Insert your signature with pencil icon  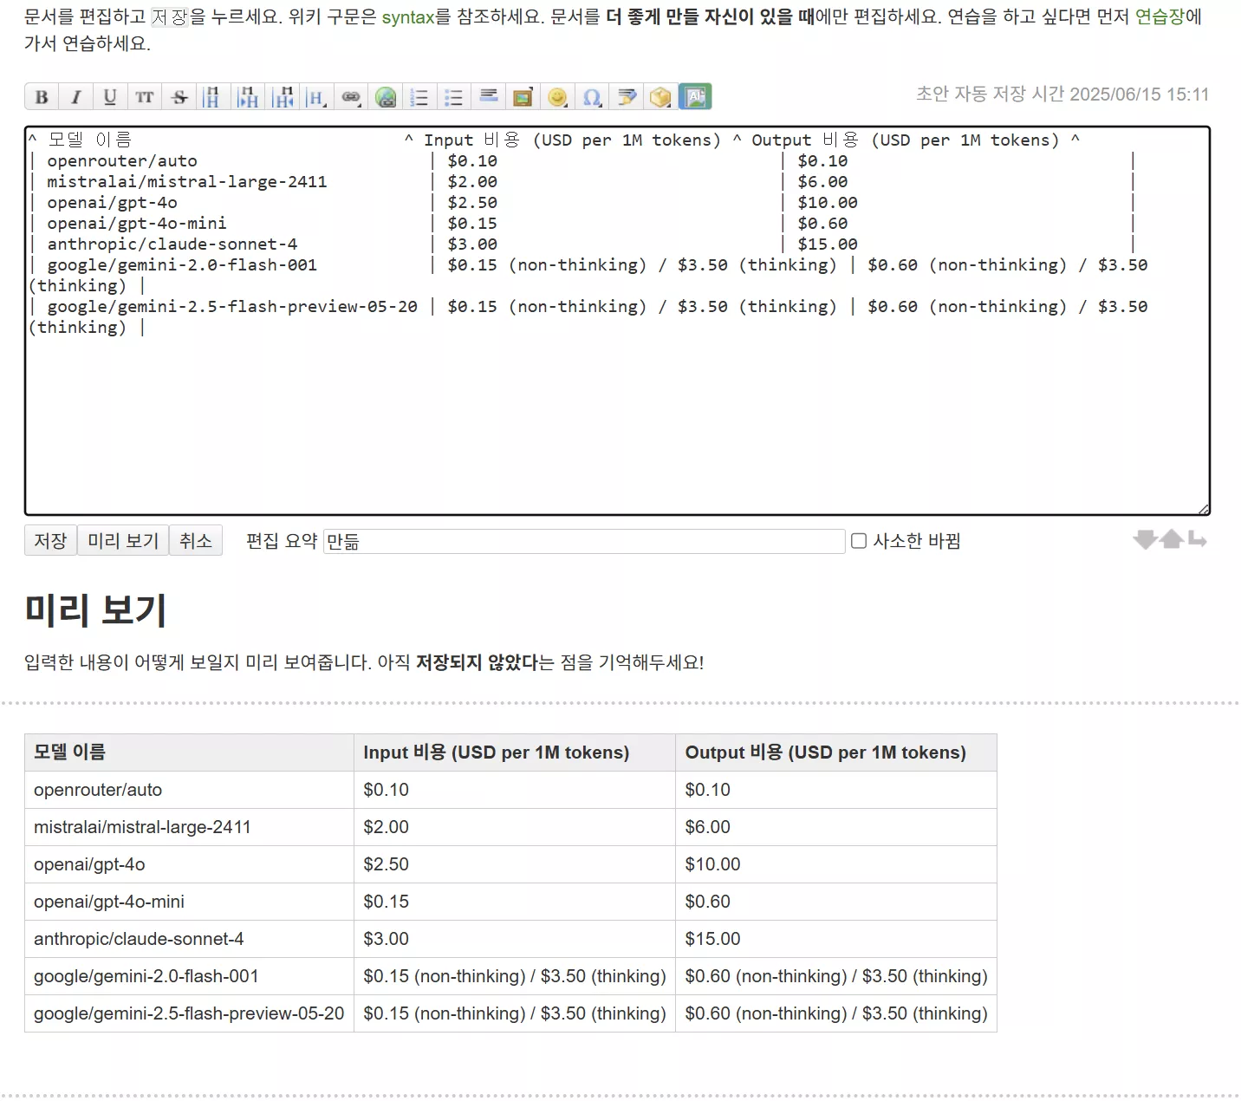coord(627,97)
